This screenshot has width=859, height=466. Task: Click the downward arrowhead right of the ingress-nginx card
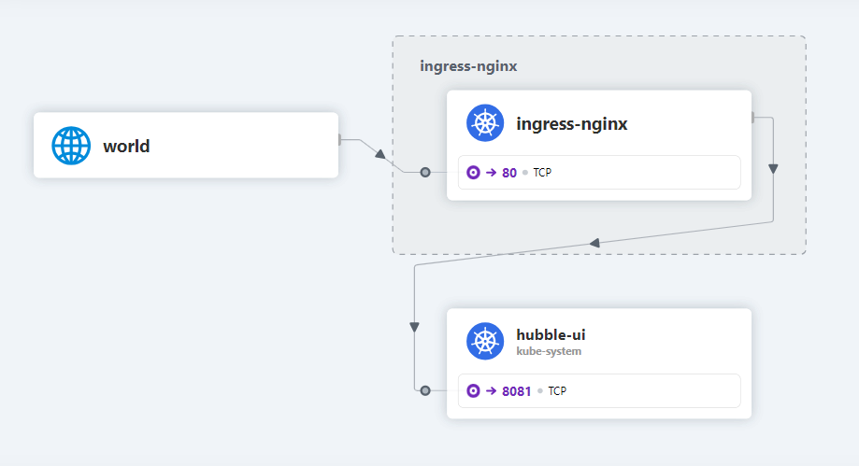click(x=773, y=169)
